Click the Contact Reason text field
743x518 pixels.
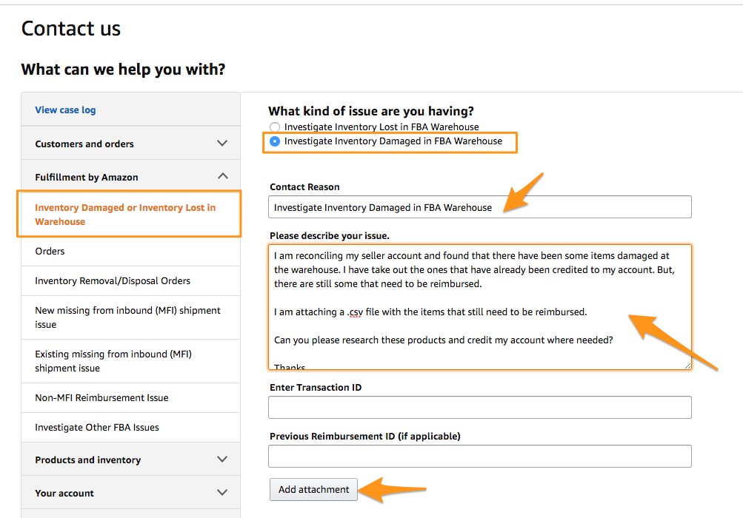coord(479,207)
